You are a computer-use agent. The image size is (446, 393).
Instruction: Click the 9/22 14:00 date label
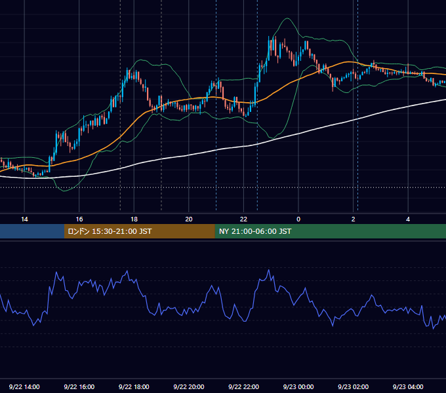[x=24, y=386]
